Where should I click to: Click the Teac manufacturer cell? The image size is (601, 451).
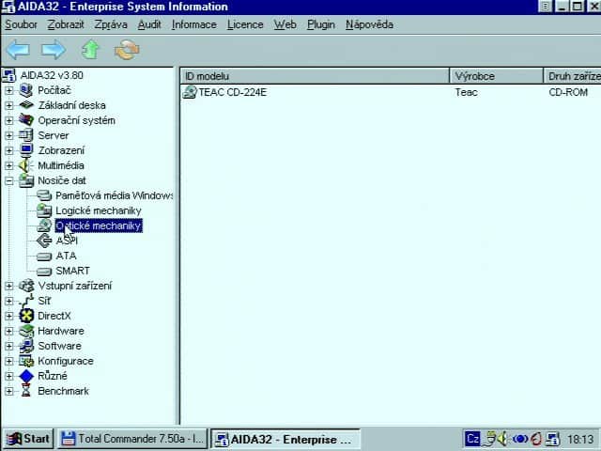467,92
